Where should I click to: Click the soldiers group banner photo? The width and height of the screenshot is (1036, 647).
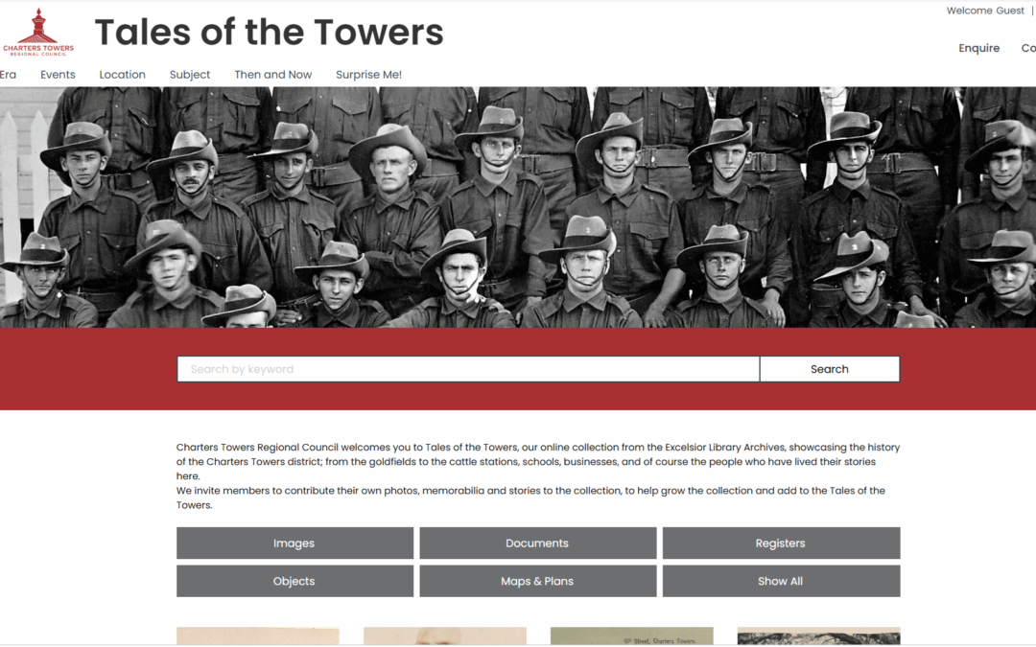518,207
